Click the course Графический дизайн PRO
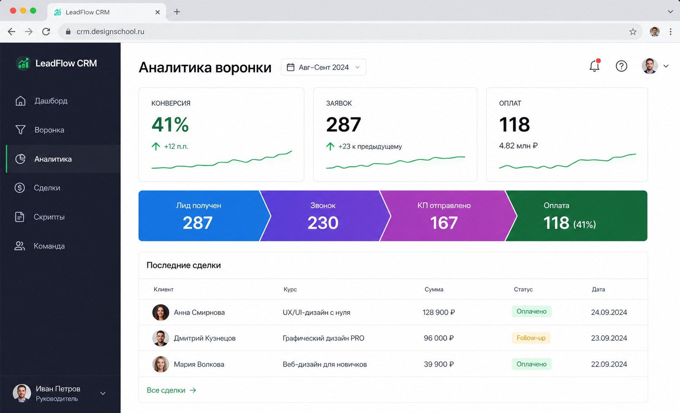Screen dimensions: 680x413 [x=324, y=338]
